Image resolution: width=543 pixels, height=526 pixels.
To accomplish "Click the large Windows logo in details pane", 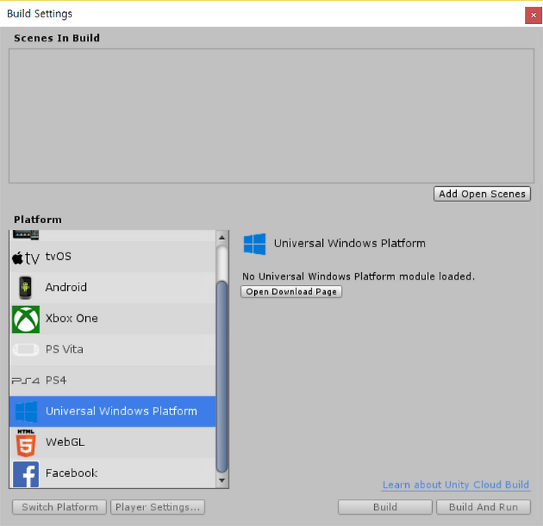I will 255,244.
